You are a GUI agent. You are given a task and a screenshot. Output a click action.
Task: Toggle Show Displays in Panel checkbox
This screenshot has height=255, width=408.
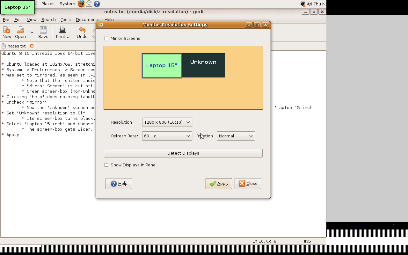click(x=106, y=165)
